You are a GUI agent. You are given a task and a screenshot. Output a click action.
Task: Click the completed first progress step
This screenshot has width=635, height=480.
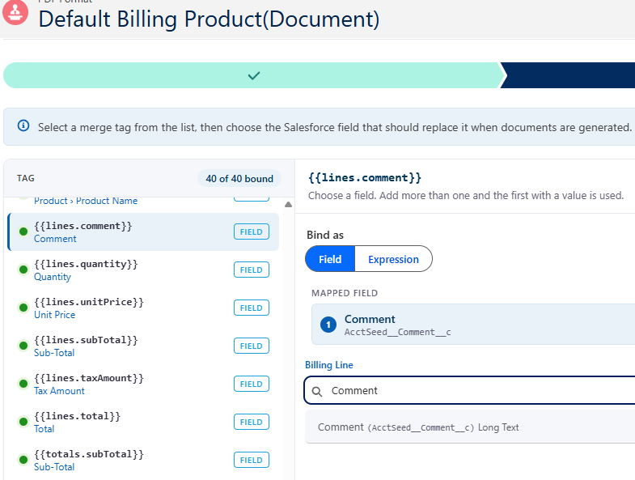[254, 75]
